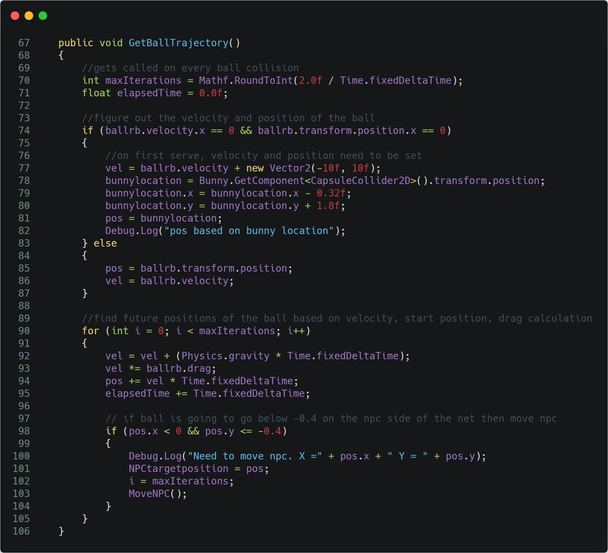Viewport: 608px width, 553px height.
Task: Click 'pos.y <= -0.4' condition on line 98
Action: point(243,431)
